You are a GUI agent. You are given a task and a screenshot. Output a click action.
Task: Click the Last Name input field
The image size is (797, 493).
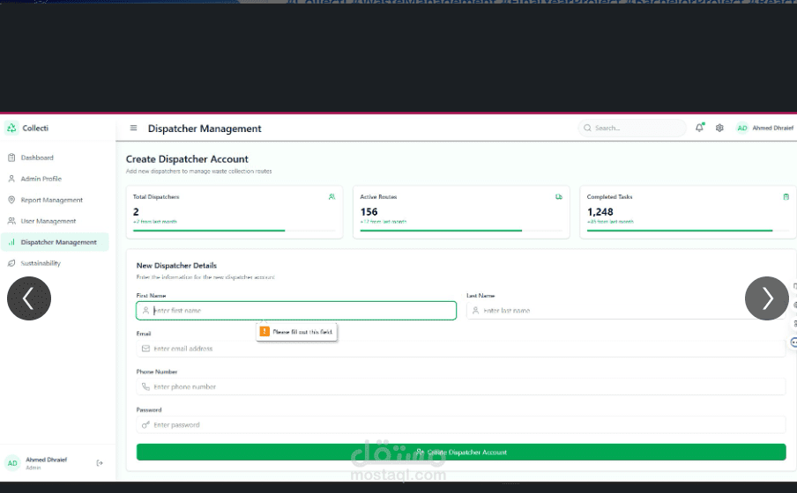click(626, 310)
